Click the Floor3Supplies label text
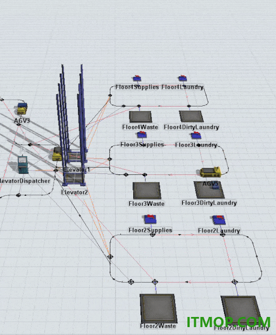276x335 pixels. point(142,144)
